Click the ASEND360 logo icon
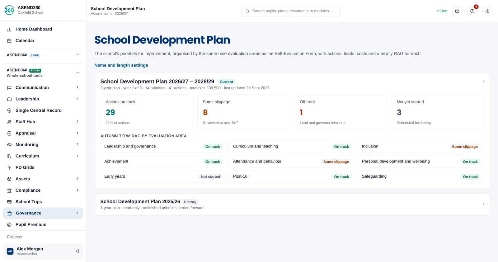This screenshot has height=262, width=498. 9,10
